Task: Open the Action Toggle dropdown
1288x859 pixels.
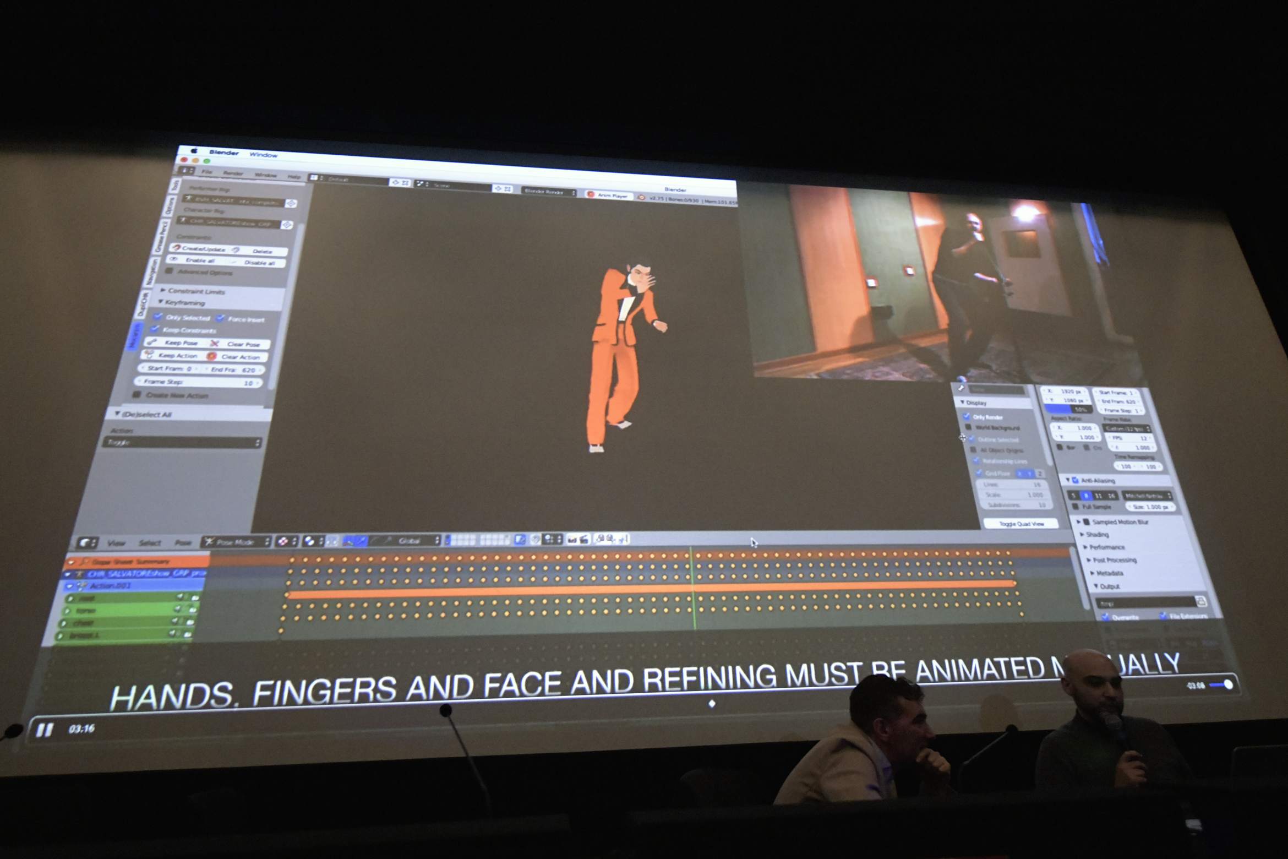Action: tap(182, 442)
